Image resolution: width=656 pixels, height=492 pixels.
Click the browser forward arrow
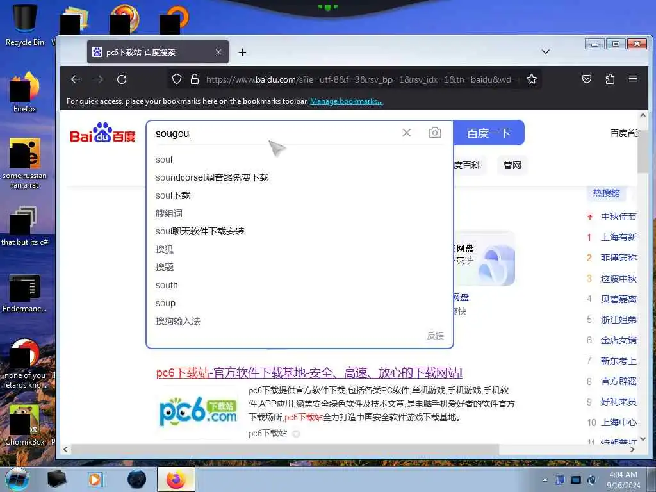click(x=98, y=79)
